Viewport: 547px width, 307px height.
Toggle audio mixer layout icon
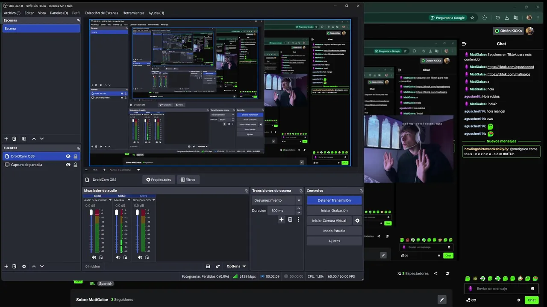tap(208, 266)
